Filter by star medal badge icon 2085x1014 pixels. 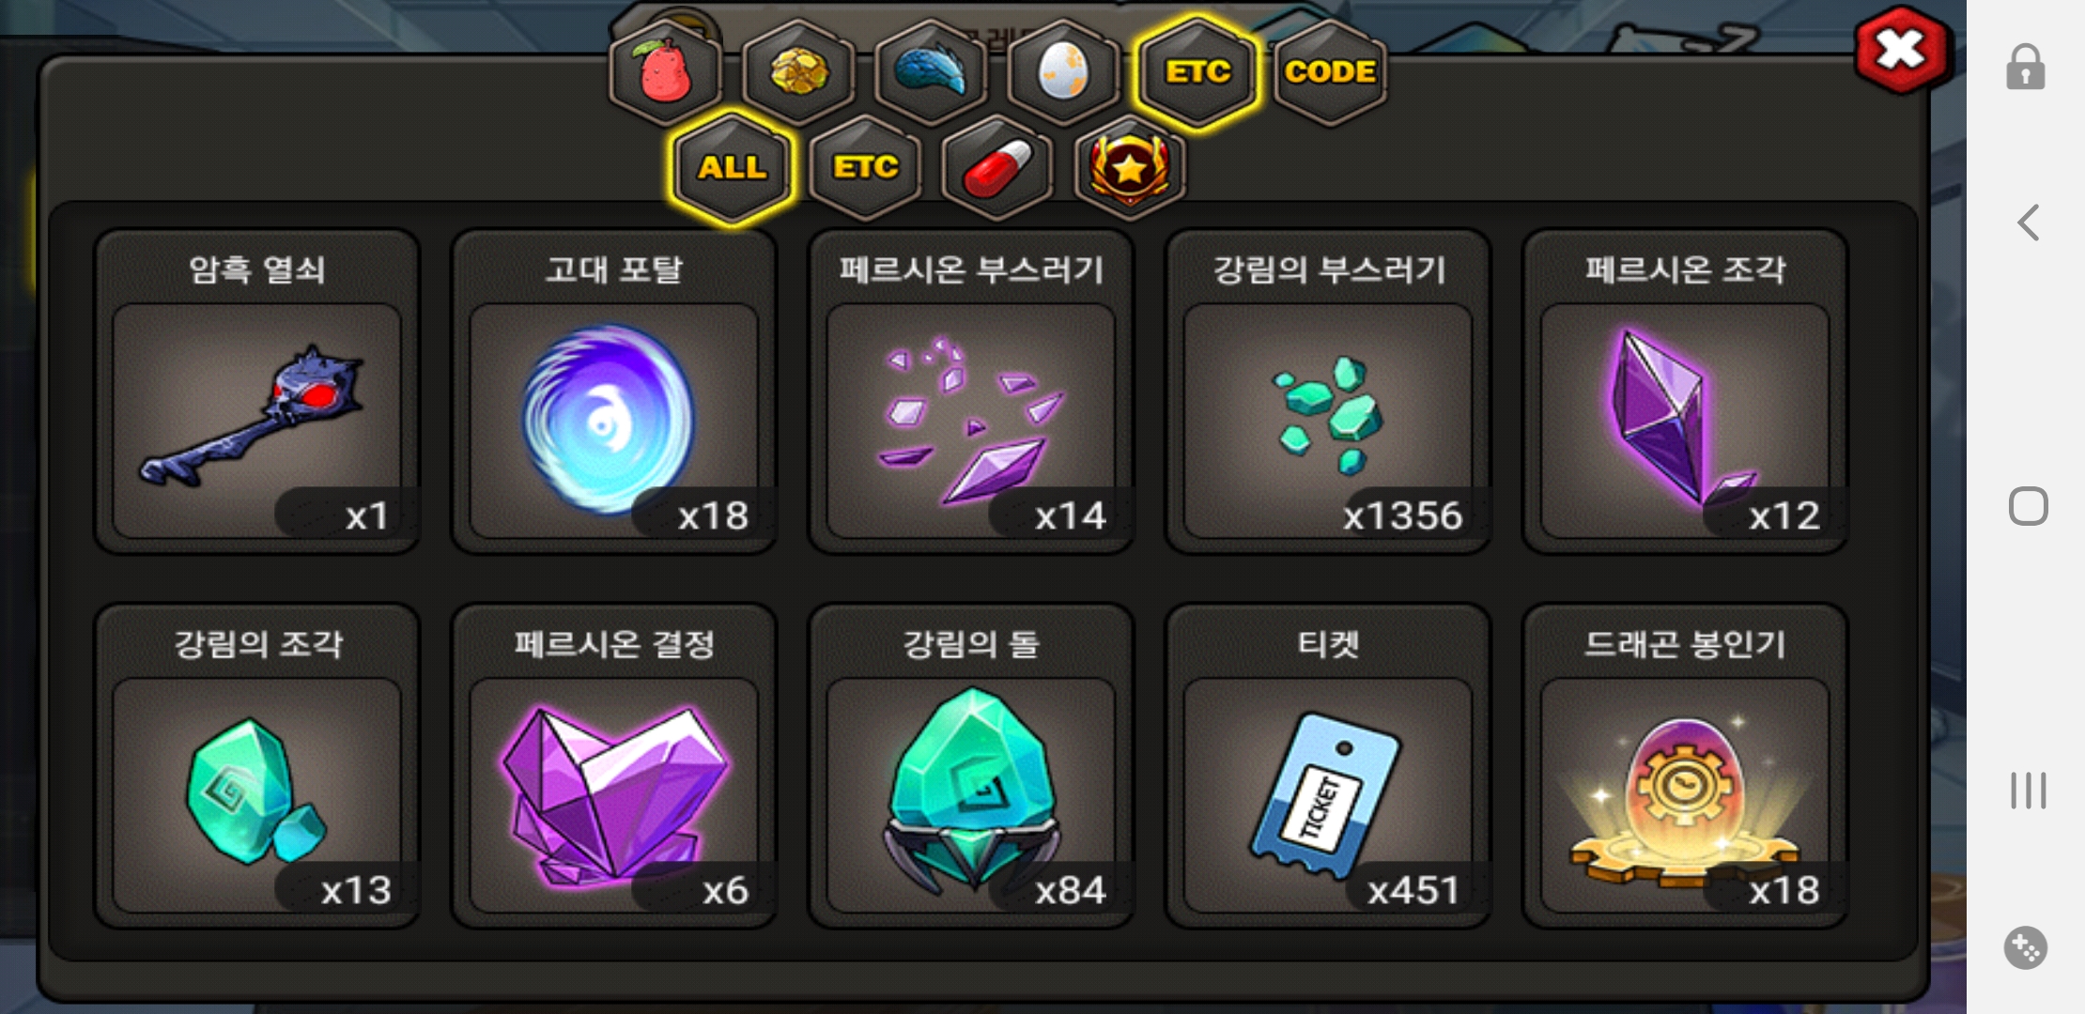click(1130, 168)
